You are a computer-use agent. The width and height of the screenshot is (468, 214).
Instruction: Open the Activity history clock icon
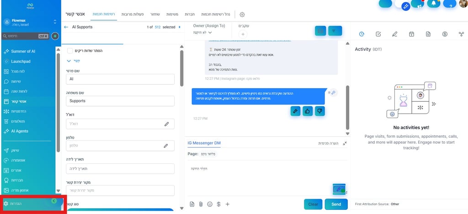(362, 34)
